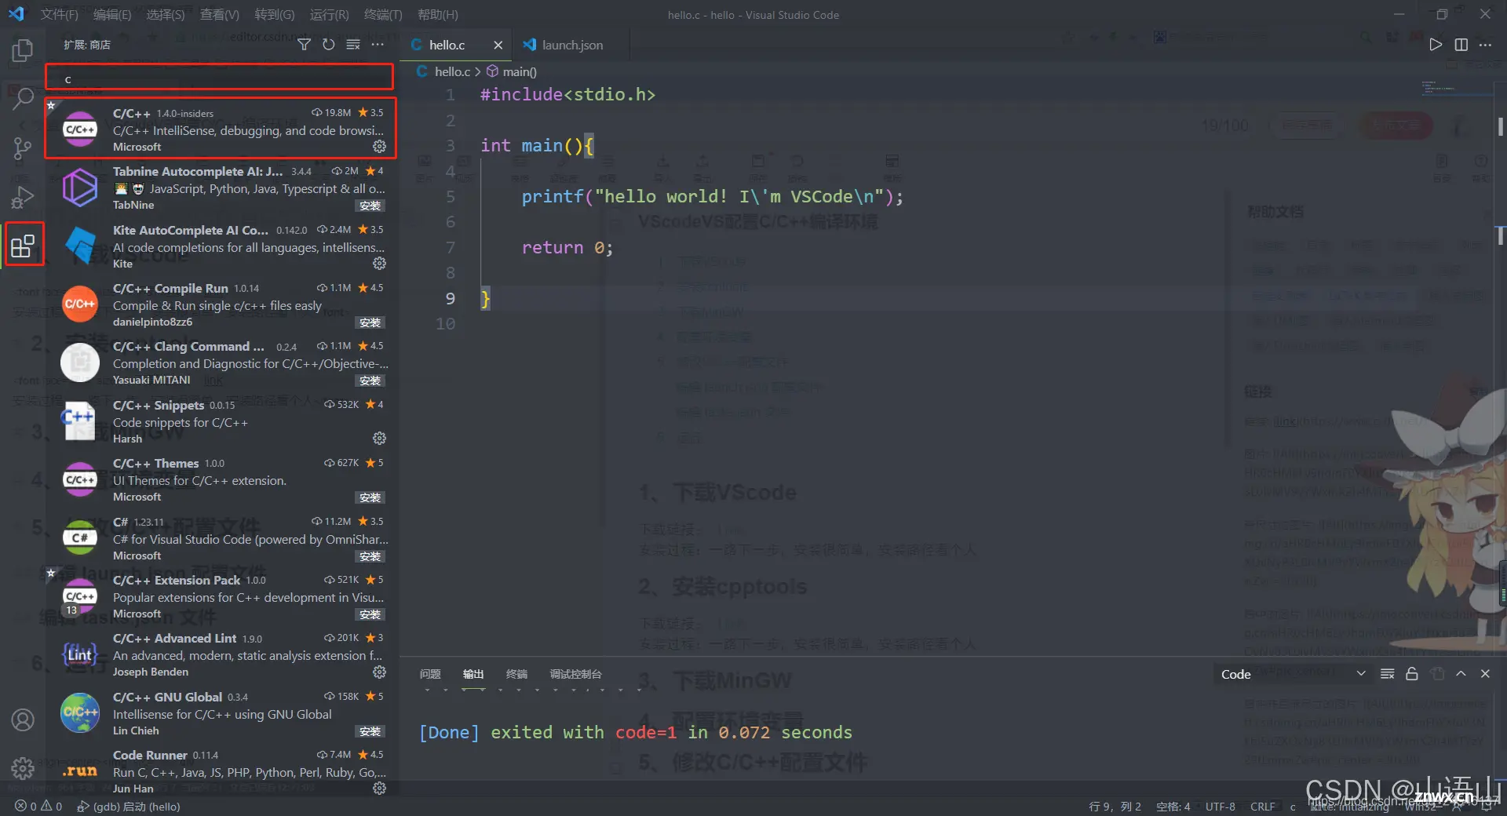Click the extension search input field
1507x816 pixels.
click(220, 78)
